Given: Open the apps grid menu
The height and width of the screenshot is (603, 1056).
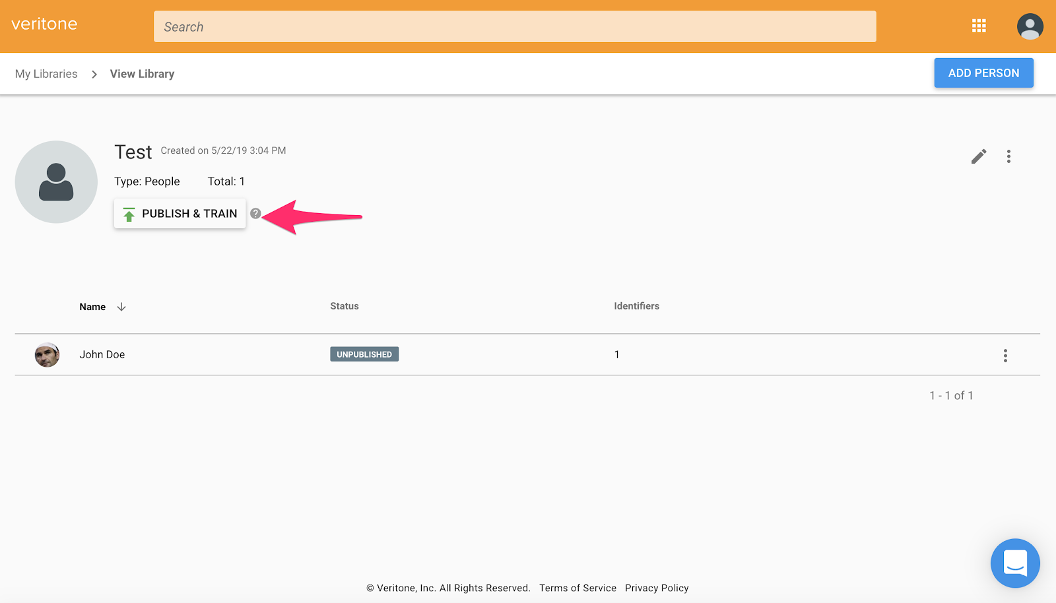Looking at the screenshot, I should [979, 26].
